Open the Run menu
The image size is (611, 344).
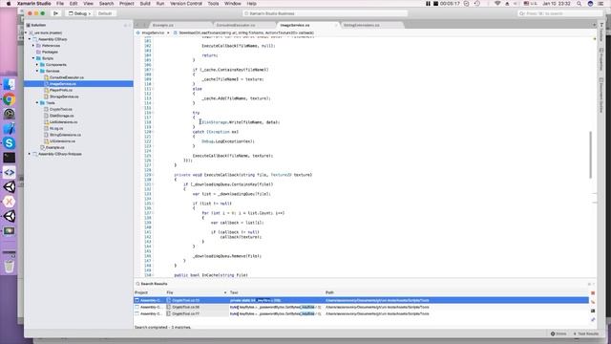point(160,4)
